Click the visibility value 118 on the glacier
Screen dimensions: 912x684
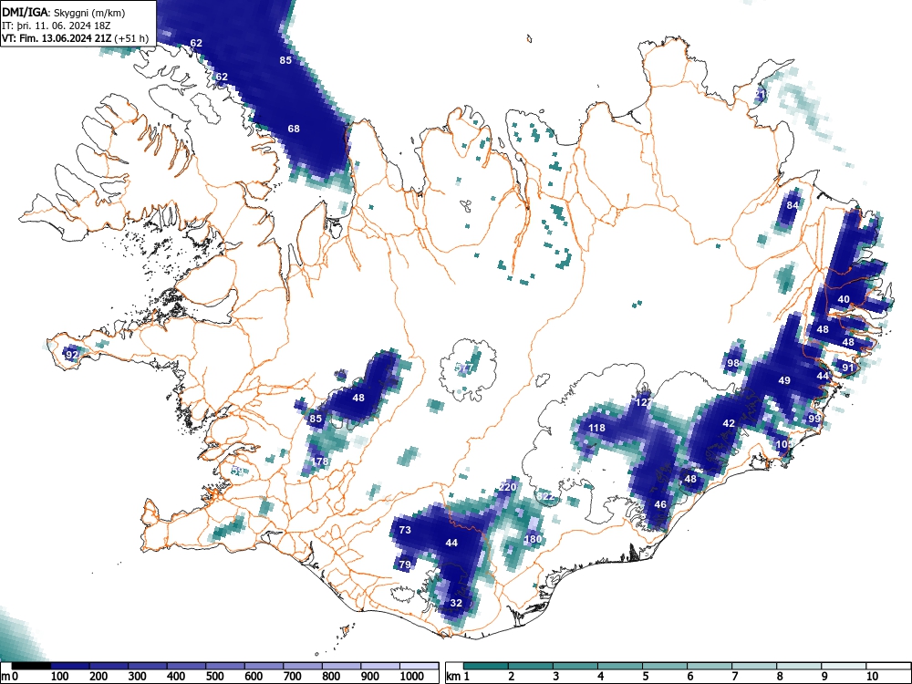click(x=596, y=428)
